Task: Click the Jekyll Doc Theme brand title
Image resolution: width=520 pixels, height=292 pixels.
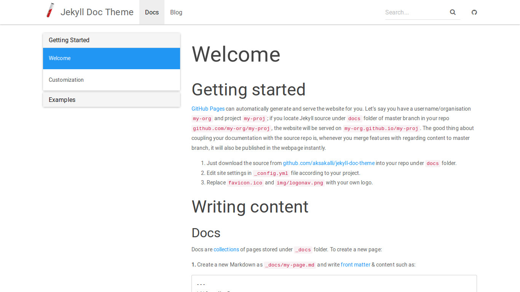Action: [x=97, y=12]
